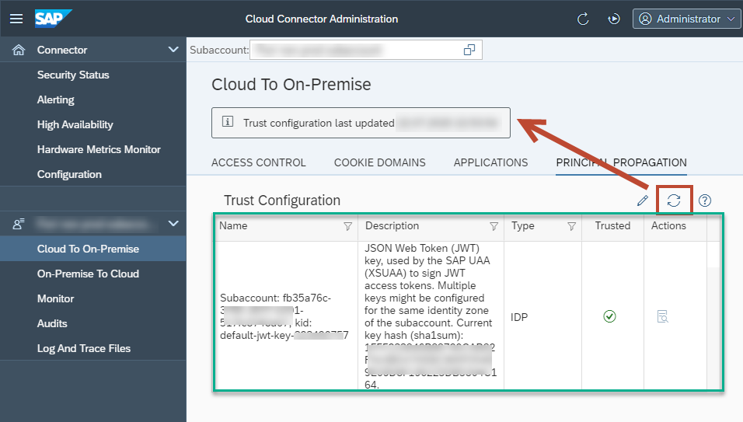
Task: Click the SAP logo
Action: coord(53,19)
